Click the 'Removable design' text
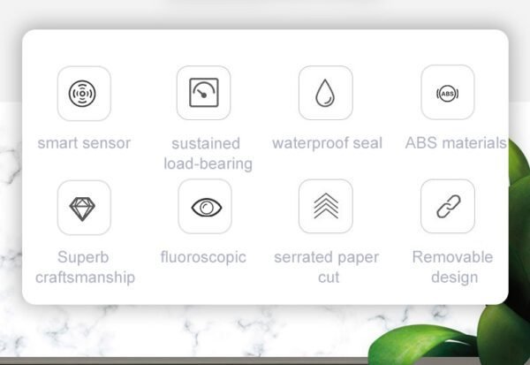Viewport: 530px width, 365px height. coord(452,267)
